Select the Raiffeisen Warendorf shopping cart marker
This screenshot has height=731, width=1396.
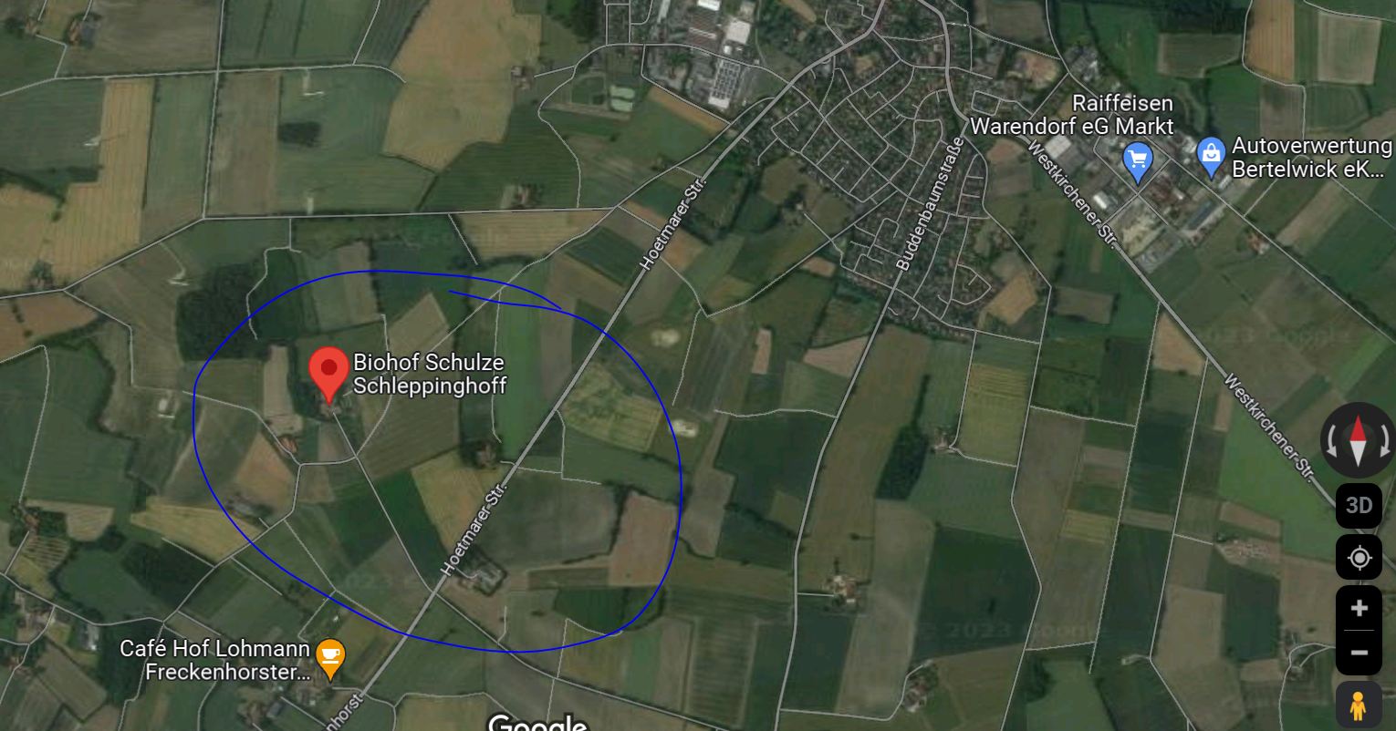pos(1138,162)
